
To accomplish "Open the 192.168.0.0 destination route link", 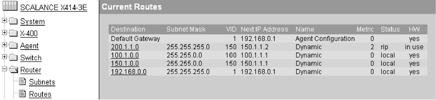I will (x=129, y=72).
